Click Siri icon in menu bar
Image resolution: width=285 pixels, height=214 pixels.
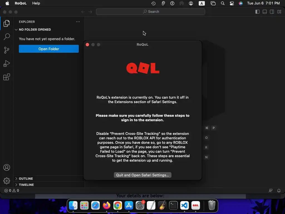click(x=241, y=3)
